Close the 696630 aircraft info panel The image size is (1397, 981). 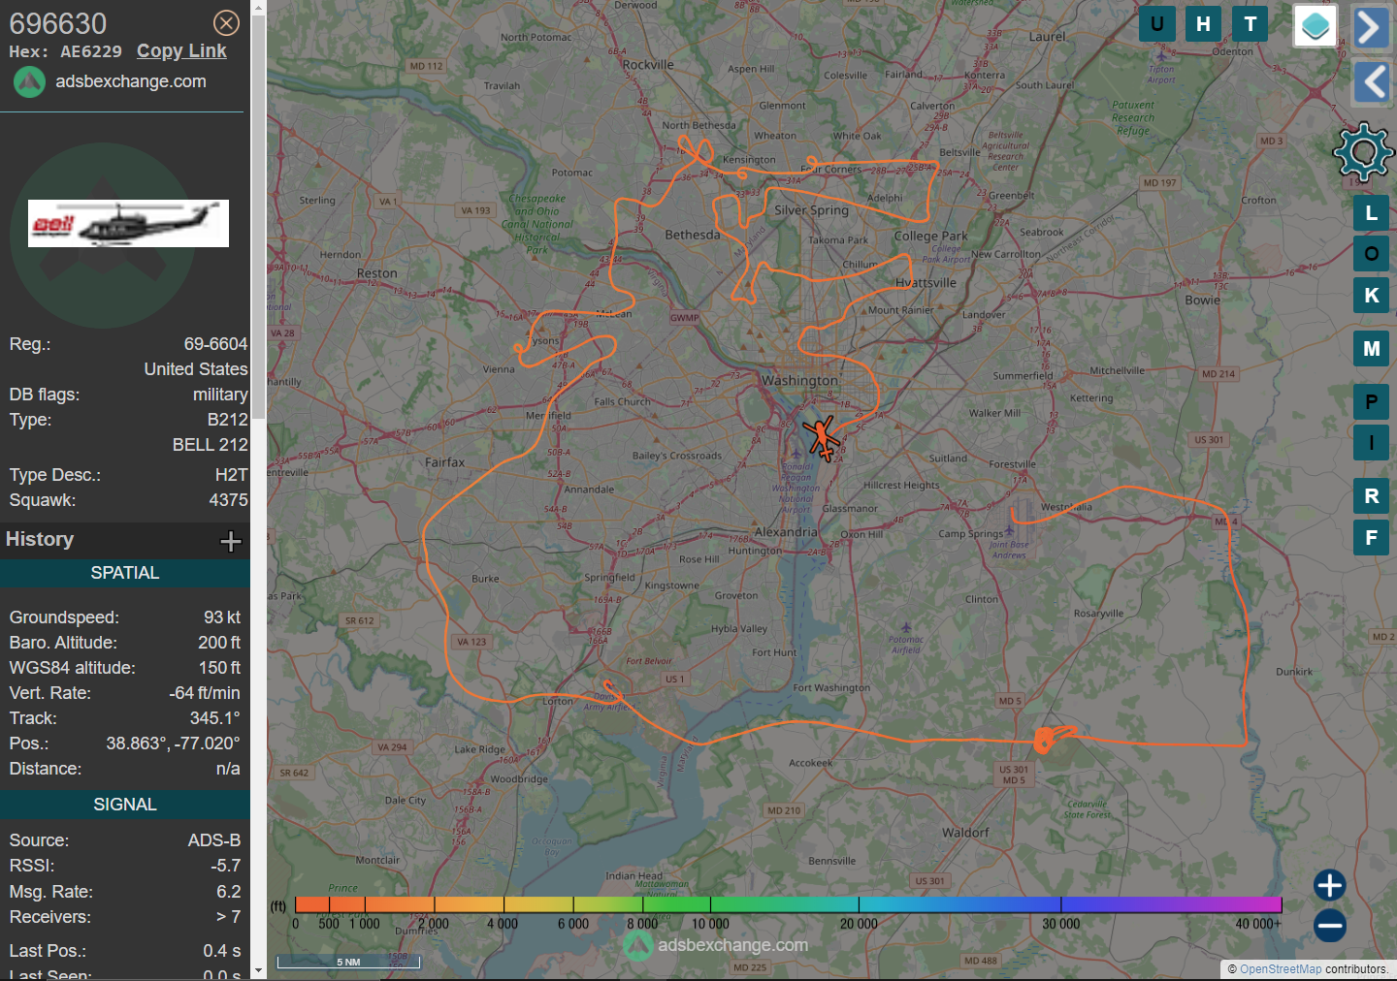point(226,23)
